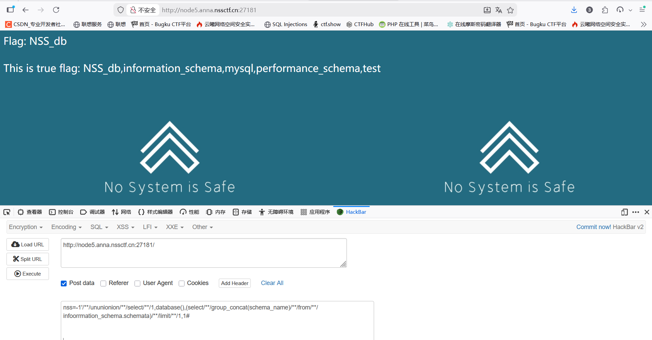Go back to the previous page

click(25, 10)
